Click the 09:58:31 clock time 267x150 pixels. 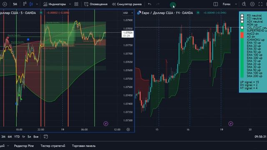coord(260,137)
